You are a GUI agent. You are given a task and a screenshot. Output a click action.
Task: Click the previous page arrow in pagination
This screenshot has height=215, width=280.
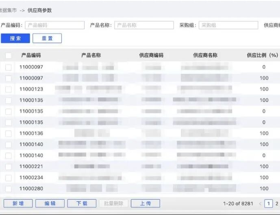[260, 204]
